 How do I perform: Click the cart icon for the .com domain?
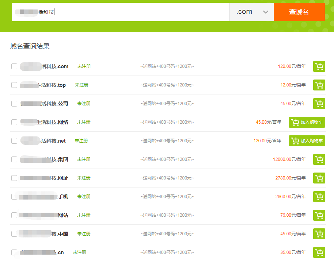tap(319, 66)
